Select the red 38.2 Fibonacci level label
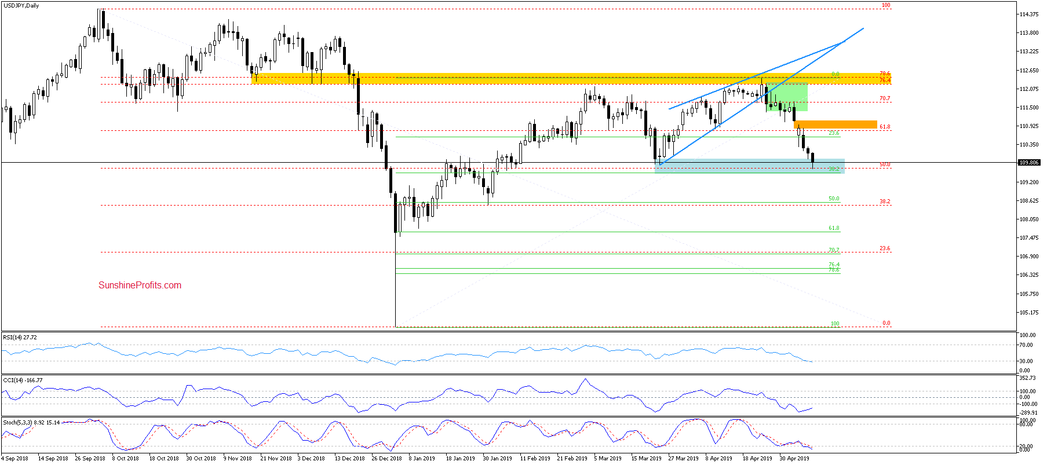The height and width of the screenshot is (465, 1047). pyautogui.click(x=885, y=202)
